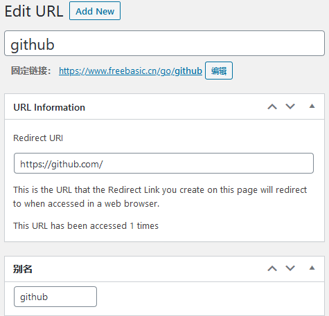Collapse the 别名 panel triangle

[312, 268]
